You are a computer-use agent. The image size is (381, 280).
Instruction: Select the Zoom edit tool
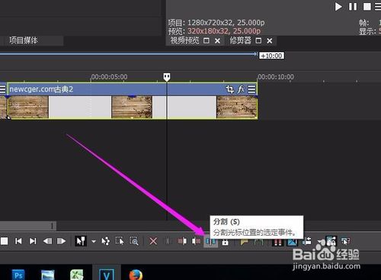[x=134, y=241]
